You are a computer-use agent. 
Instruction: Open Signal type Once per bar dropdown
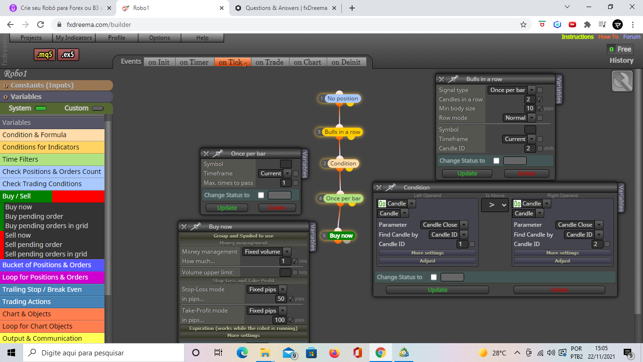[512, 90]
